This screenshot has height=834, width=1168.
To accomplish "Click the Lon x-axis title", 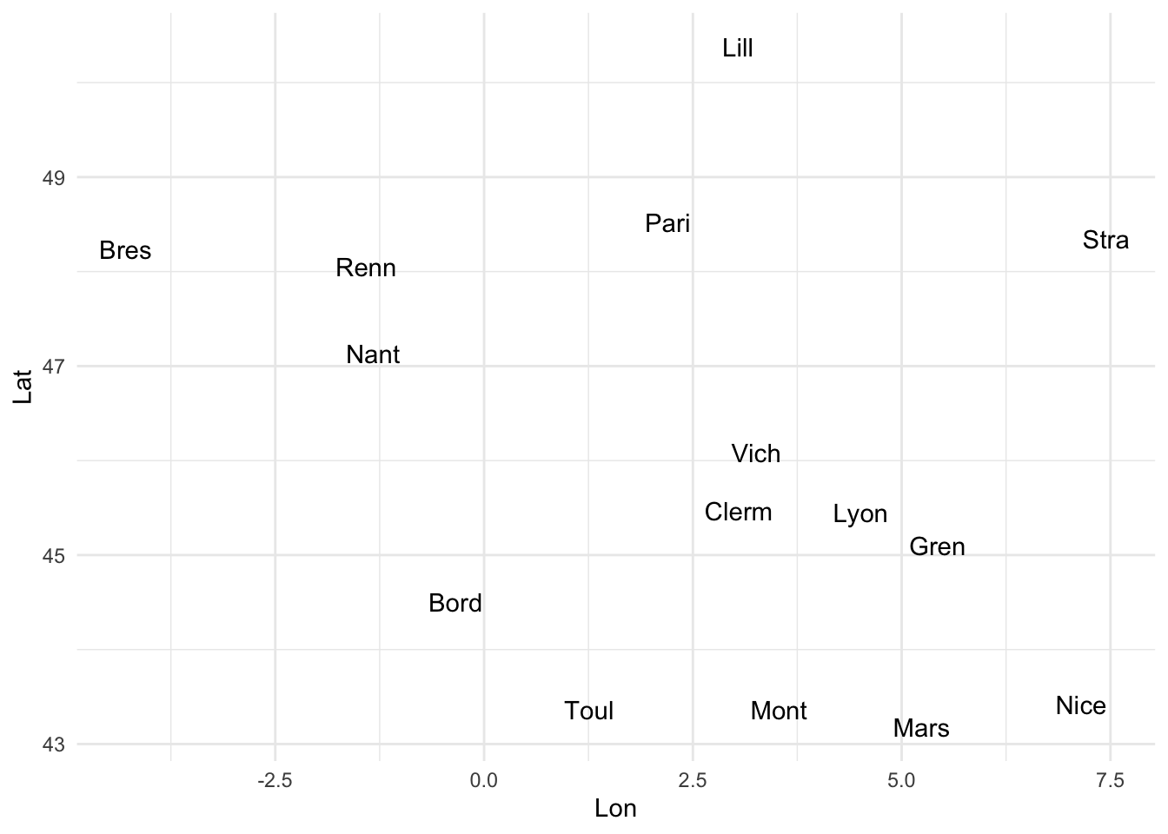I will pyautogui.click(x=615, y=809).
